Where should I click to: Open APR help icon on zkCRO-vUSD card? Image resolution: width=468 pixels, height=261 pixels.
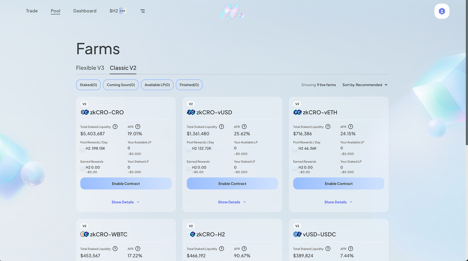pos(244,127)
